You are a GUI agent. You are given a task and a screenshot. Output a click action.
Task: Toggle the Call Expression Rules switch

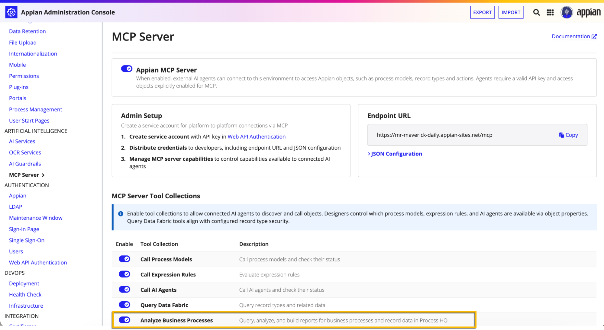tap(124, 274)
